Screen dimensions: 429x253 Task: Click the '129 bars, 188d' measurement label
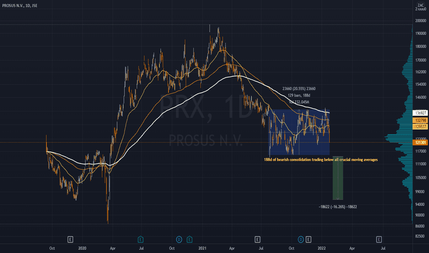(x=299, y=96)
